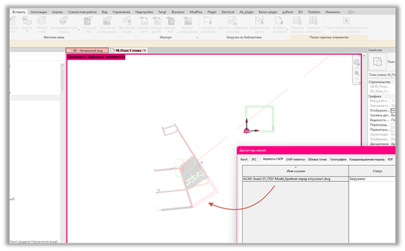
Task: Open the ribbon display options dropdown
Action: click(351, 12)
